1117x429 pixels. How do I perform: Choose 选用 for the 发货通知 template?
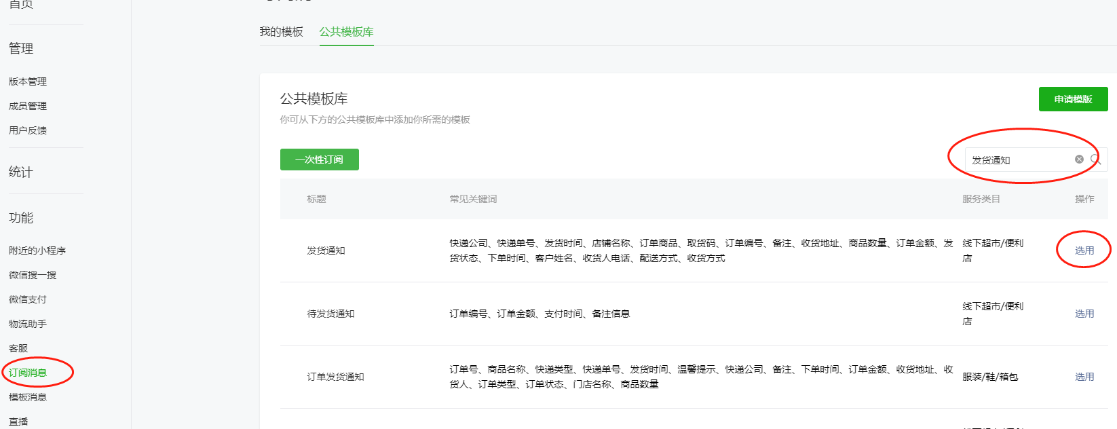(x=1084, y=250)
